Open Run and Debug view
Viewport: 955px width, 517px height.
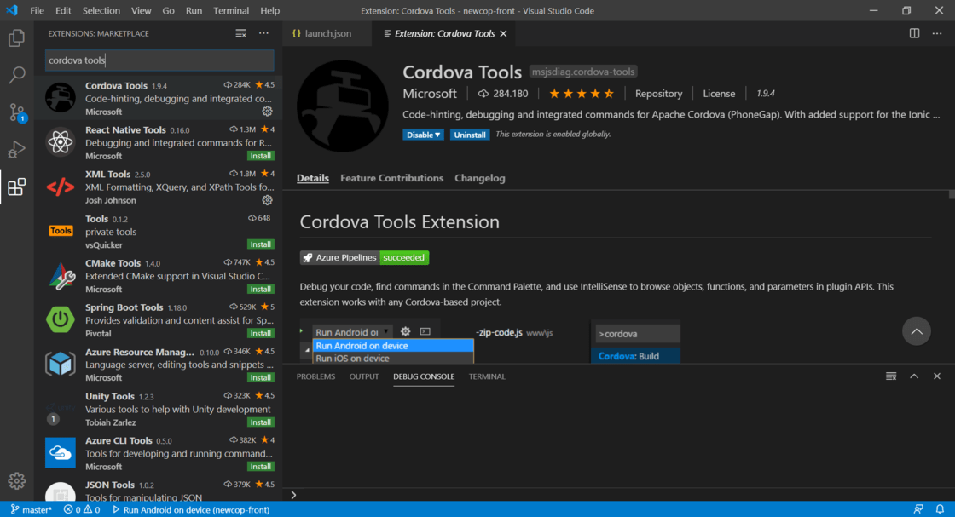[x=16, y=149]
